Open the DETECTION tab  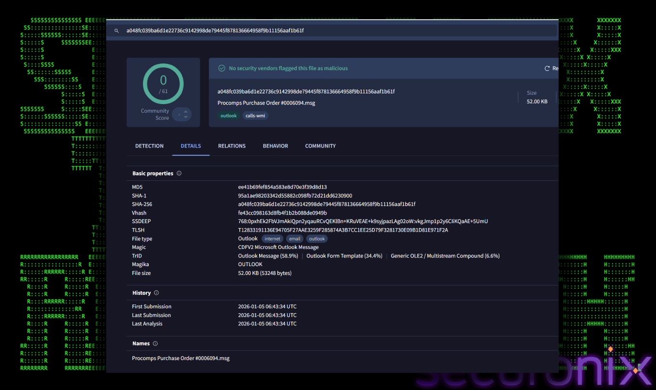149,146
